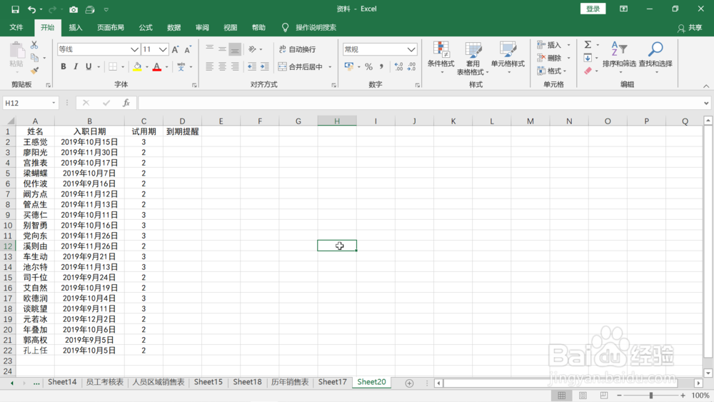Toggle bottom vertical alignment
Image resolution: width=714 pixels, height=402 pixels.
(235, 49)
